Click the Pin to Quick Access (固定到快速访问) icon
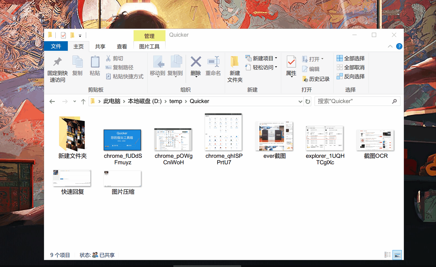Image resolution: width=436 pixels, height=267 pixels. click(x=58, y=62)
